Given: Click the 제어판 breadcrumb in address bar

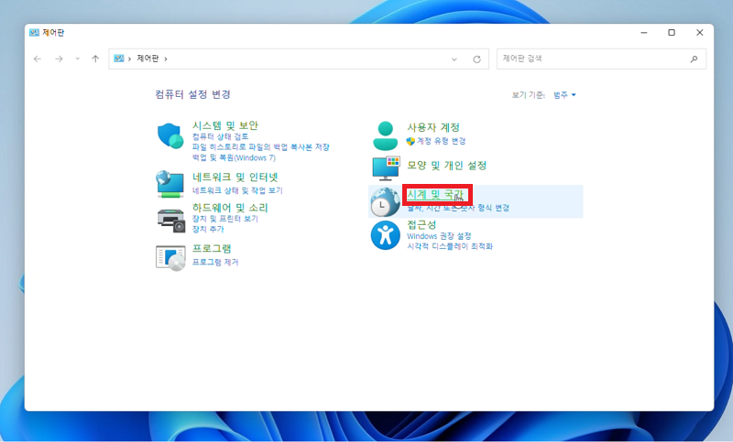Looking at the screenshot, I should (148, 59).
